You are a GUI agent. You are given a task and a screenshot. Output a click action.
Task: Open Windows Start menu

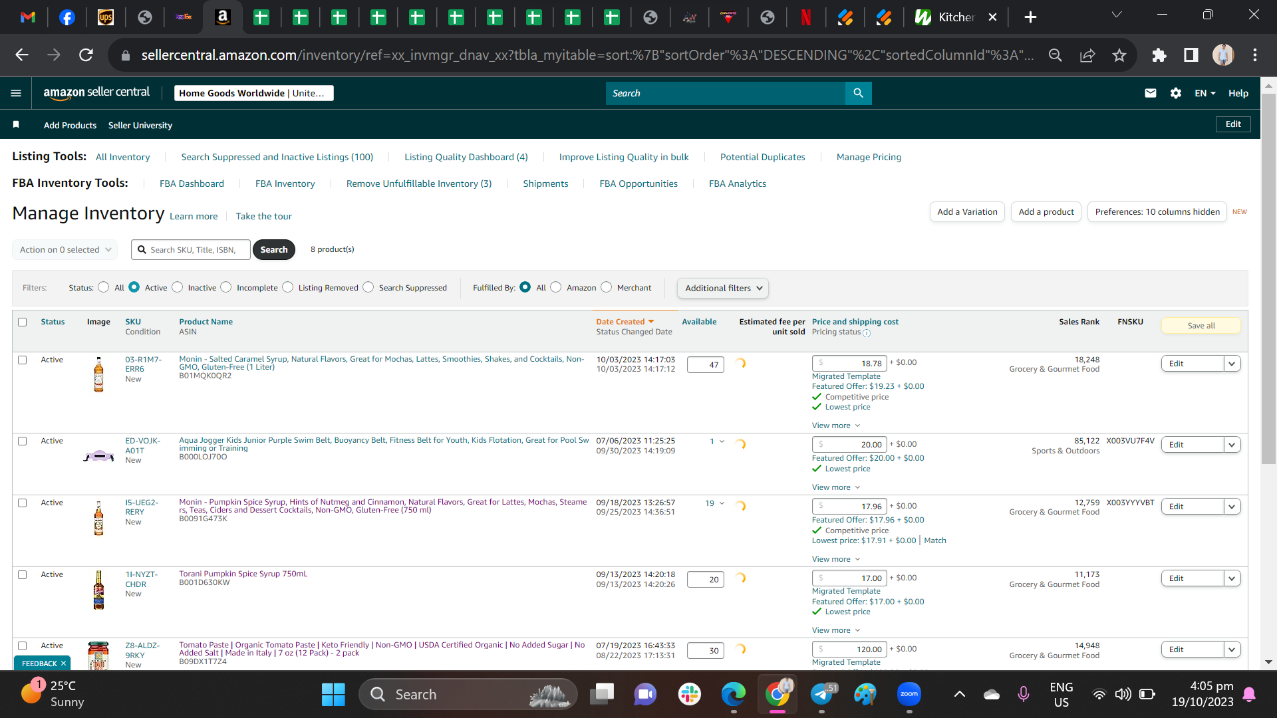click(333, 695)
